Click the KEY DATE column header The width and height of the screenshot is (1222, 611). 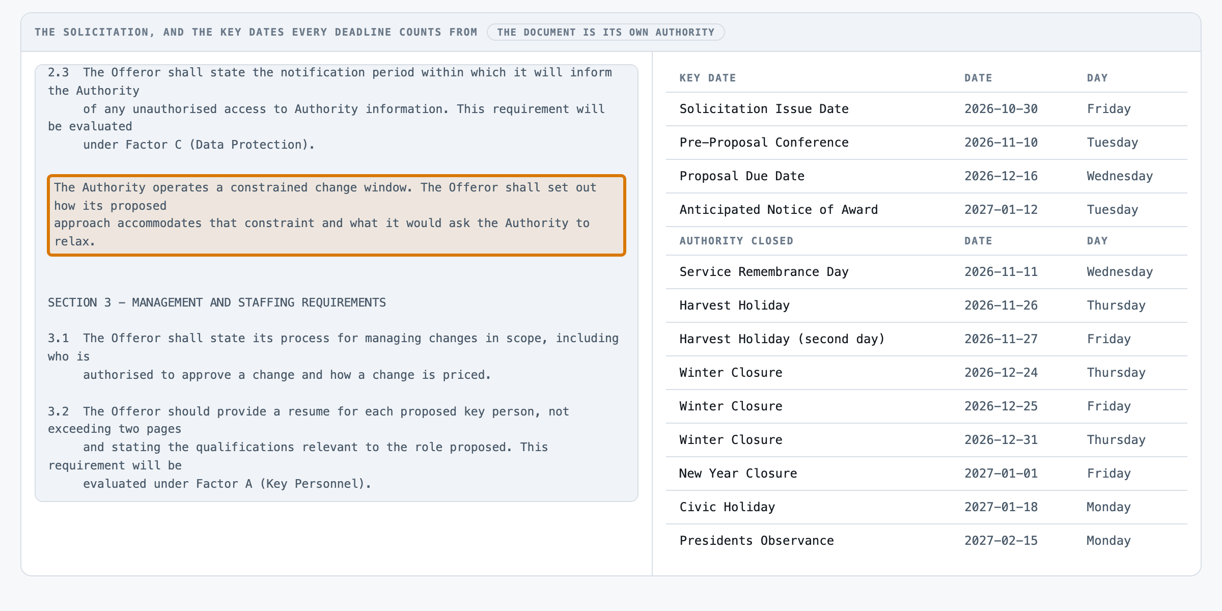708,78
